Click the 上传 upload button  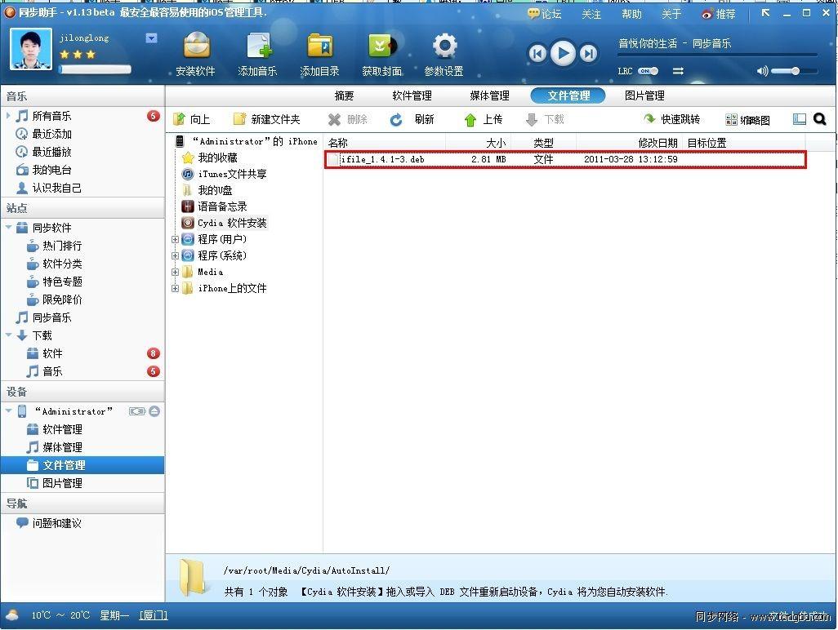point(484,120)
